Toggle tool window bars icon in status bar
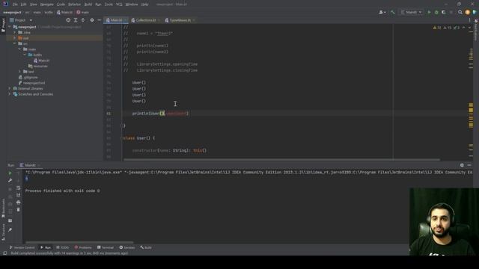Image resolution: width=479 pixels, height=269 pixels. [5, 253]
